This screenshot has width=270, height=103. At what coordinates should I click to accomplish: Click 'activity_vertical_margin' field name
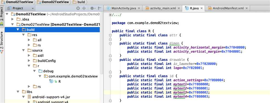pos(196,51)
